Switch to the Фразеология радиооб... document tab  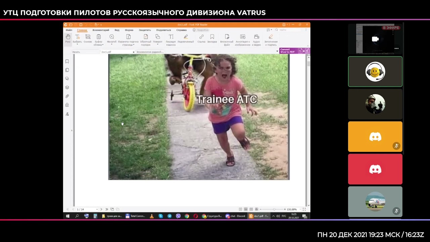[150, 52]
